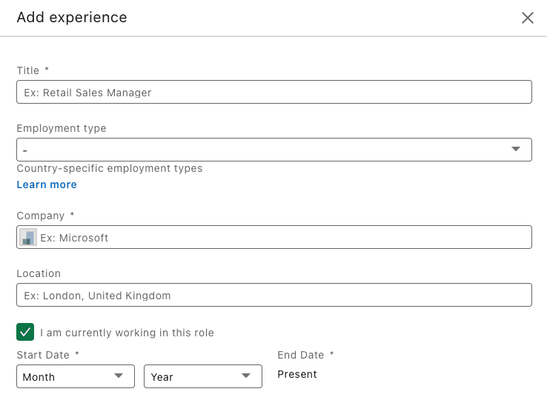547x403 pixels.
Task: Click the 'I am currently working in this role' label
Action: click(x=127, y=333)
